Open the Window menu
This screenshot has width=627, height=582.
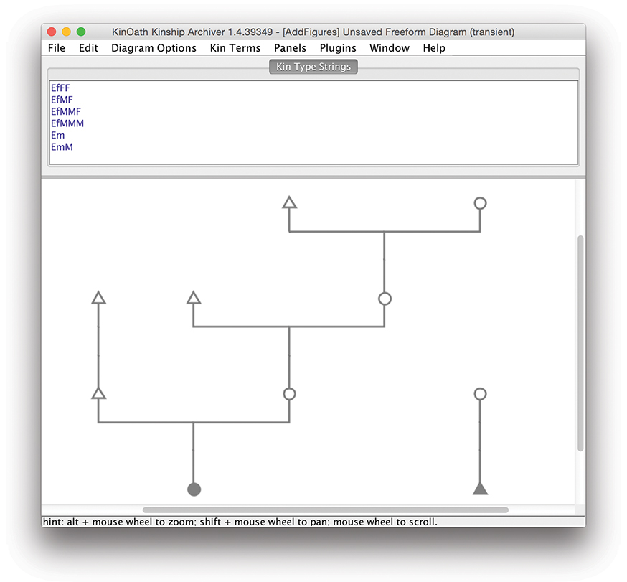point(390,48)
